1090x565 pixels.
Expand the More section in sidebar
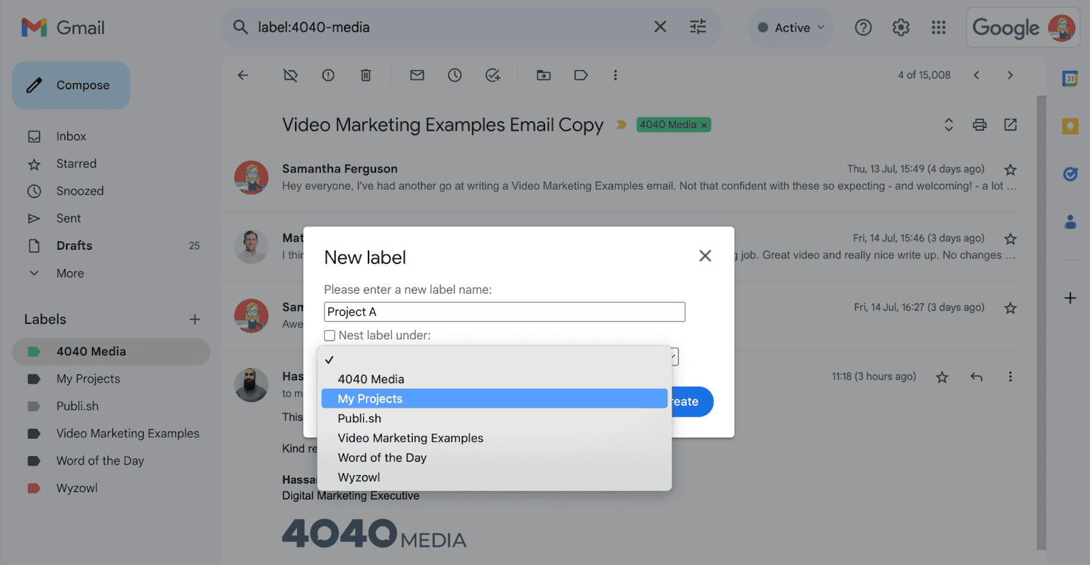tap(69, 273)
